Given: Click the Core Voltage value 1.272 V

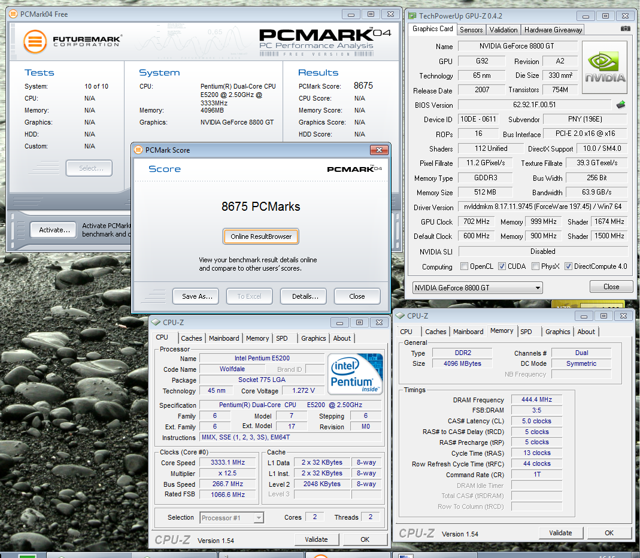Looking at the screenshot, I should (x=304, y=390).
